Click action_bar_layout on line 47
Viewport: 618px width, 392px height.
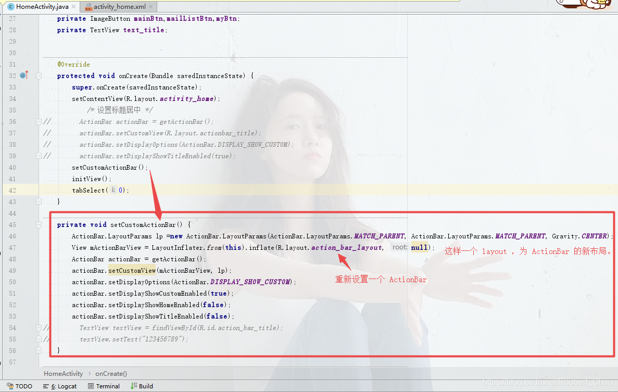346,247
